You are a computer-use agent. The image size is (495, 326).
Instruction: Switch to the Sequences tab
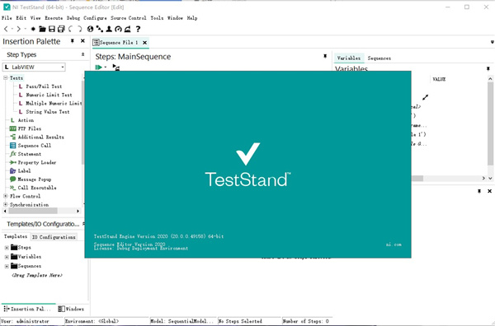(379, 58)
